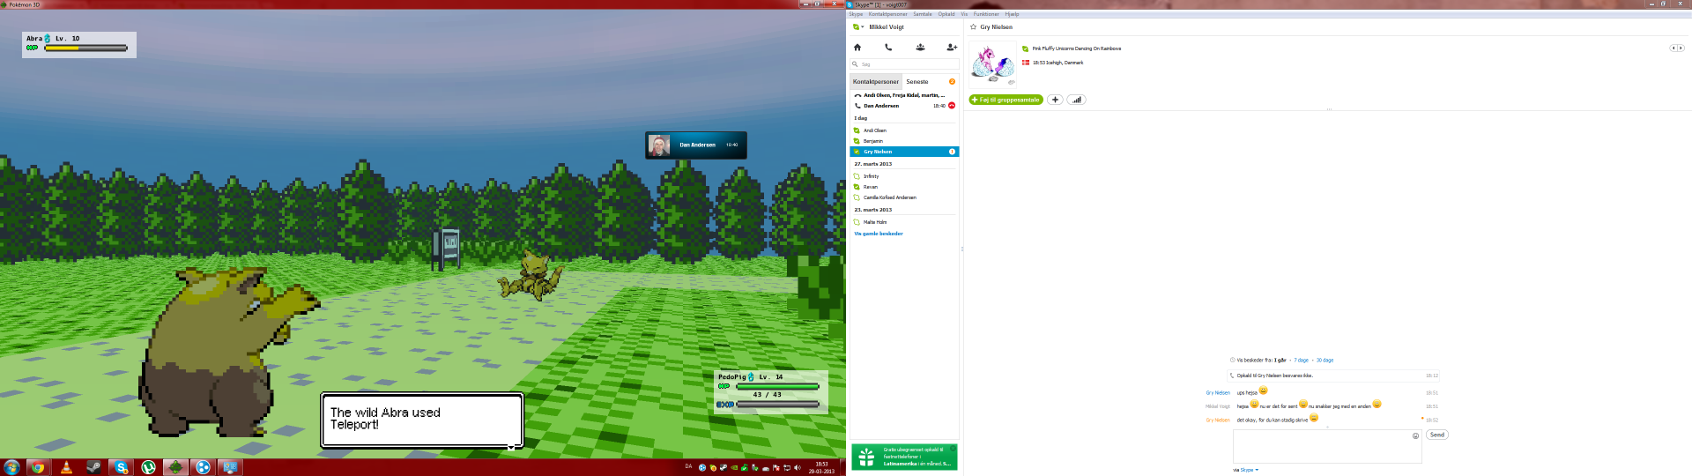Select the group call 'Andi Olsen, Freja Kidal, martin'
The image size is (1692, 476).
click(904, 95)
